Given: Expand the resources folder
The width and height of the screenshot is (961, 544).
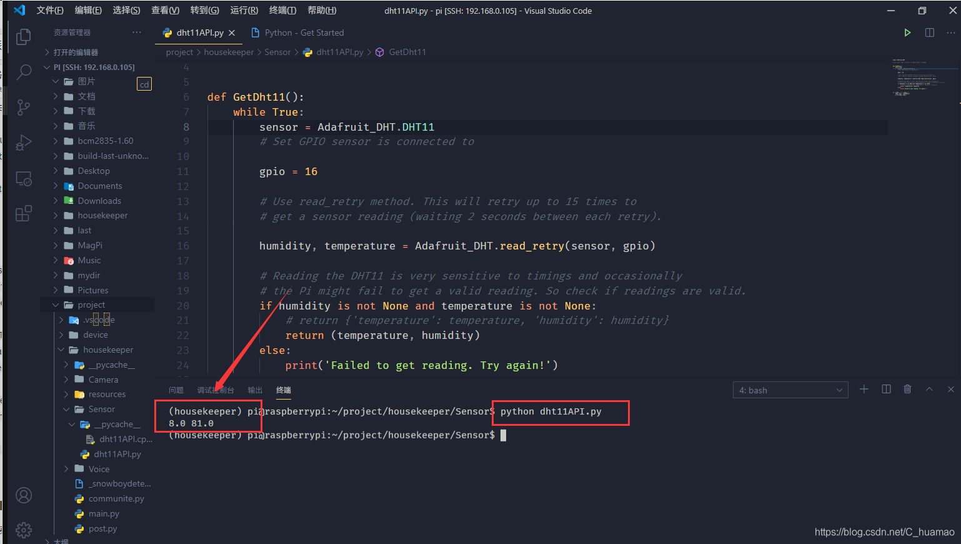Looking at the screenshot, I should [107, 394].
